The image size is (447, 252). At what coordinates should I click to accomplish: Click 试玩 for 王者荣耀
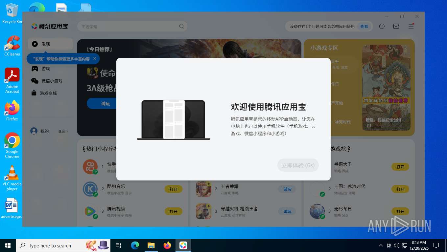[x=287, y=189]
